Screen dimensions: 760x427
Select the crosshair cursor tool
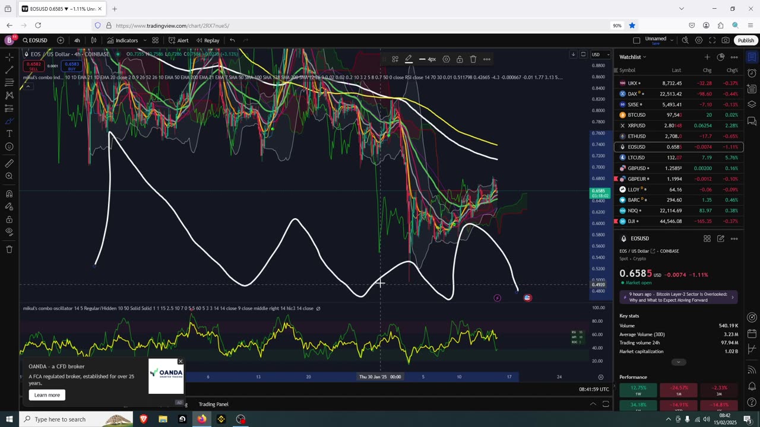(x=9, y=57)
